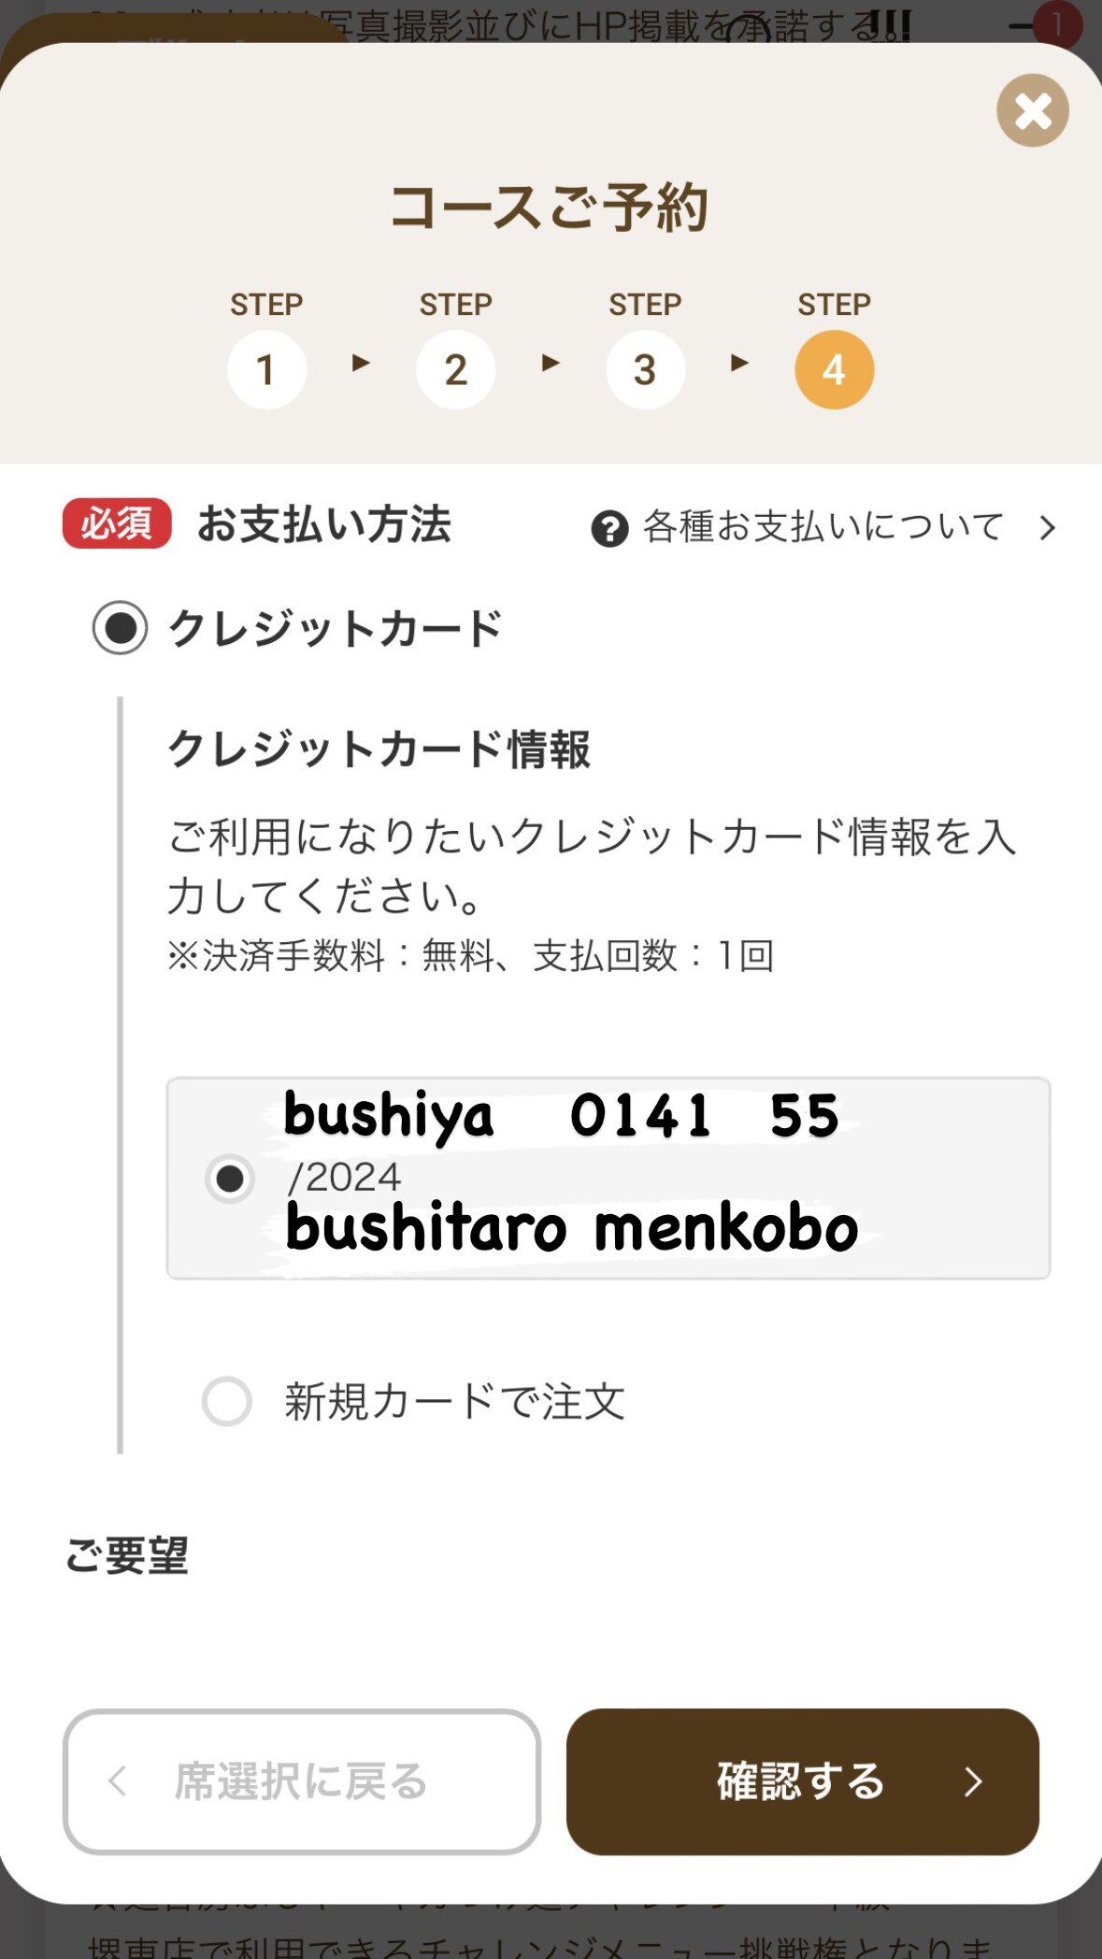
Task: Click the help question mark icon
Action: click(x=609, y=529)
